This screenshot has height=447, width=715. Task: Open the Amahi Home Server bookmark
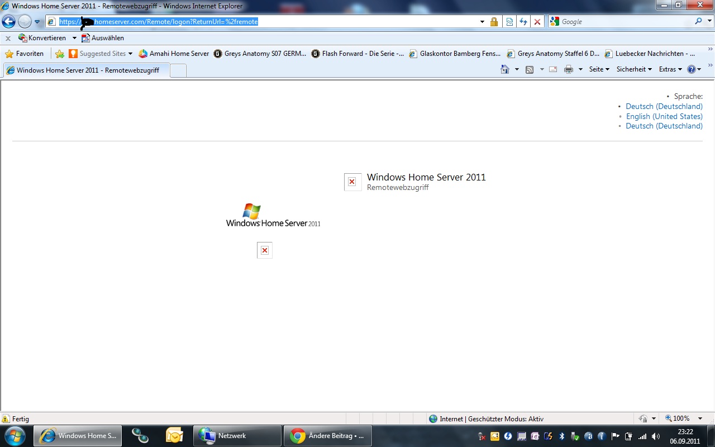(x=174, y=54)
